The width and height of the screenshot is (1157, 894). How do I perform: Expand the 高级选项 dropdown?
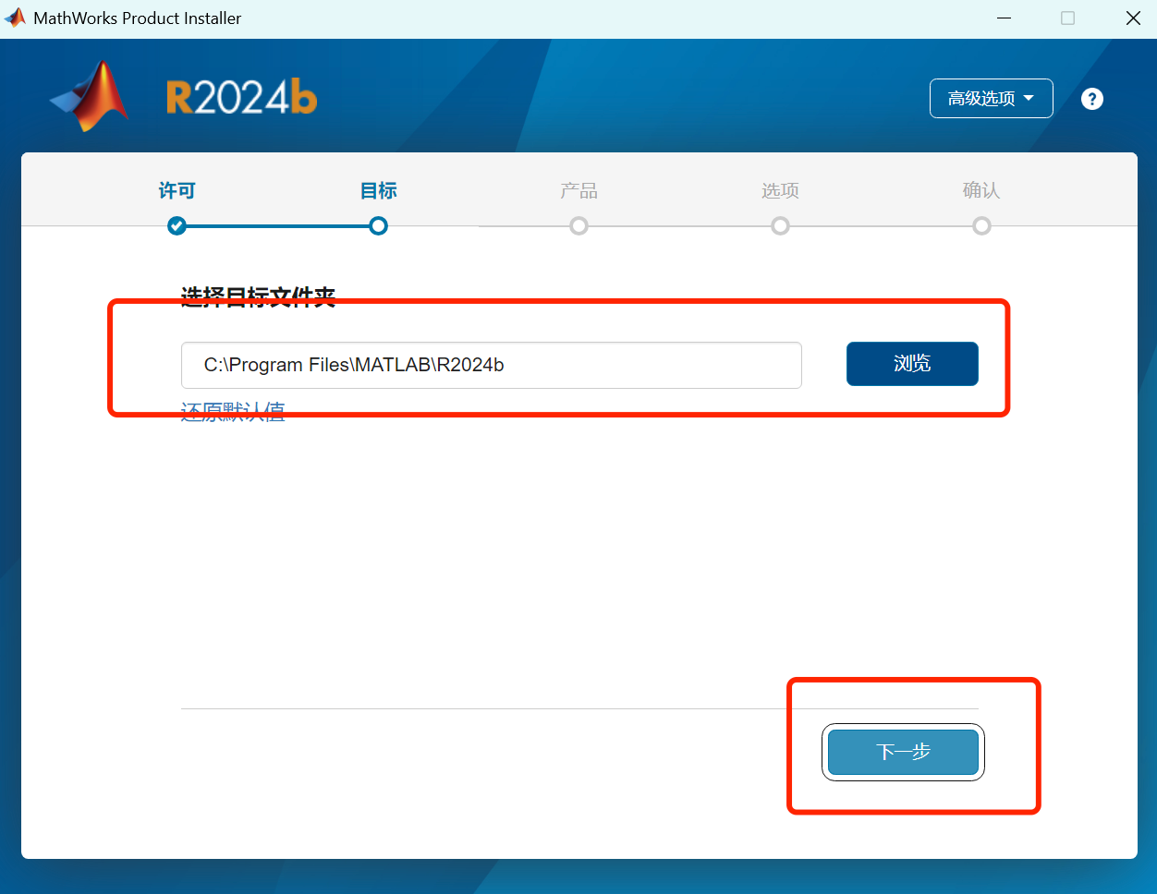coord(991,98)
